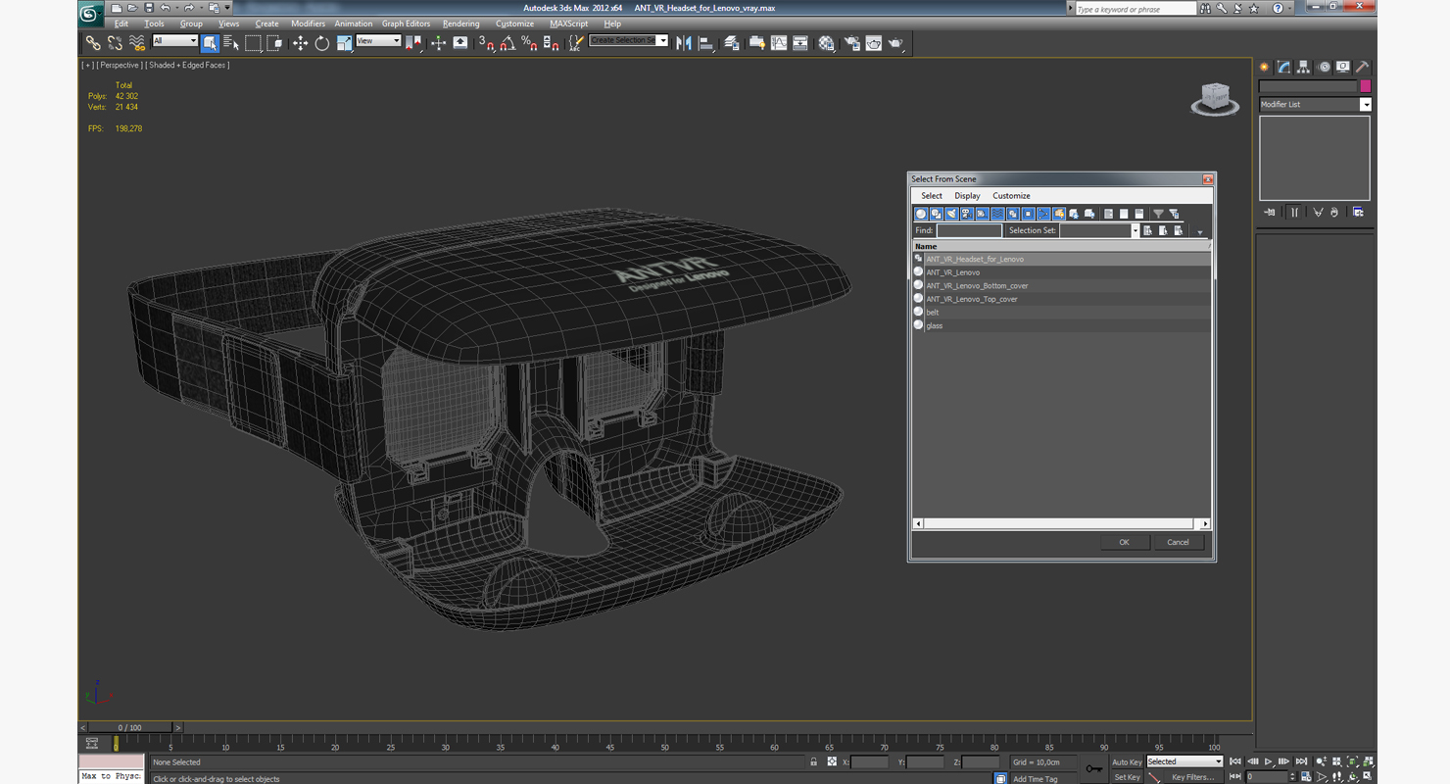Viewport: 1450px width, 784px height.
Task: Switch to the Create command panel tab
Action: tap(1264, 67)
